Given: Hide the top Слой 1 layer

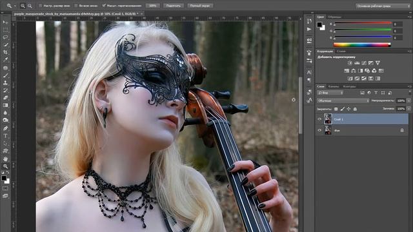Looking at the screenshot, I should [x=319, y=119].
